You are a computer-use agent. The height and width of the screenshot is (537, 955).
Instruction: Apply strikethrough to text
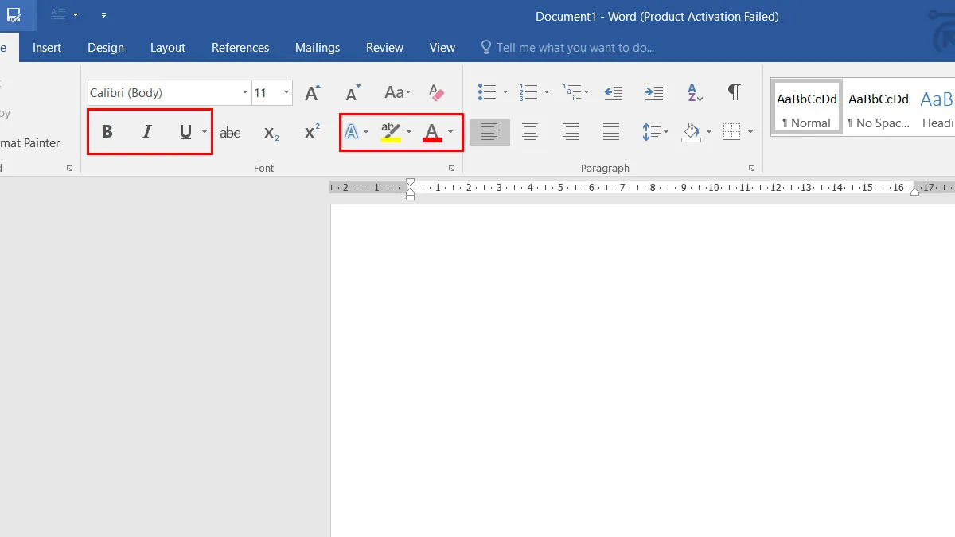click(230, 133)
